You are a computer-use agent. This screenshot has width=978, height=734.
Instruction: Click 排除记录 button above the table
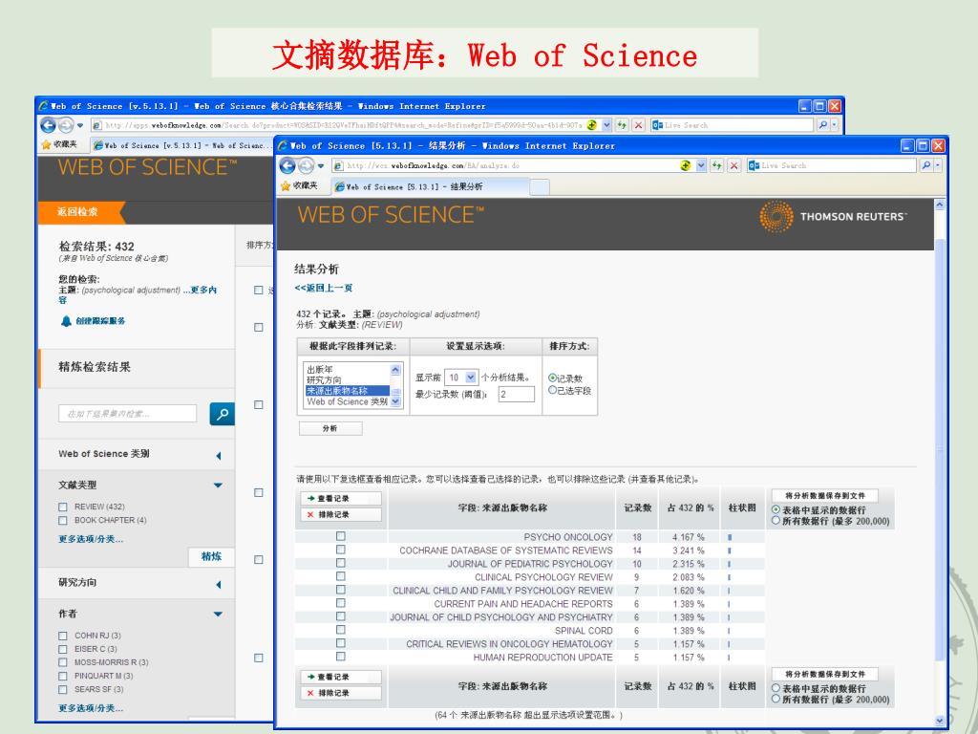coord(341,515)
